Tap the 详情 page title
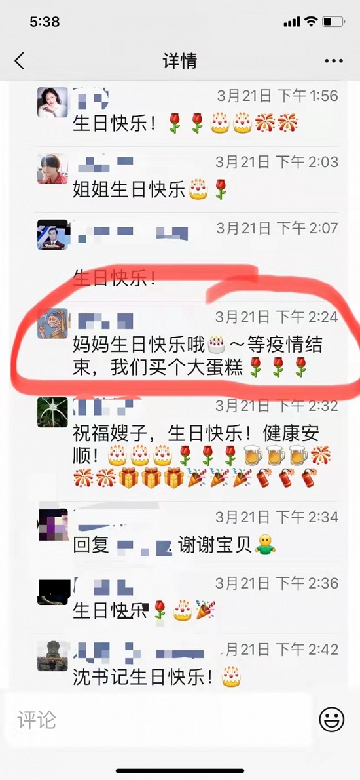The width and height of the screenshot is (360, 780). [180, 61]
